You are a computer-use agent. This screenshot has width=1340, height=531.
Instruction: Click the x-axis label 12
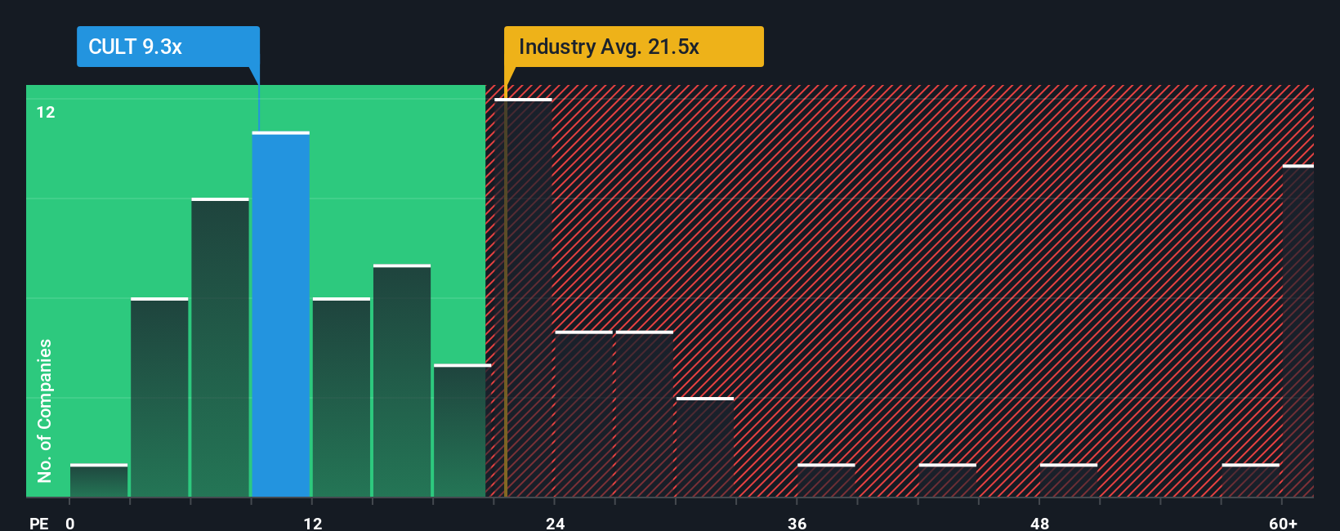pyautogui.click(x=313, y=523)
